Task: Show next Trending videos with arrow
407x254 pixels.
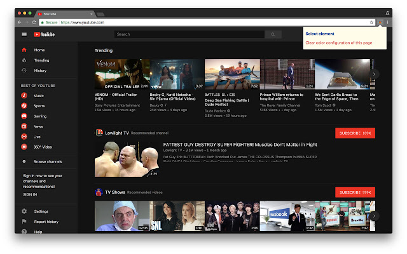Action: pyautogui.click(x=374, y=74)
